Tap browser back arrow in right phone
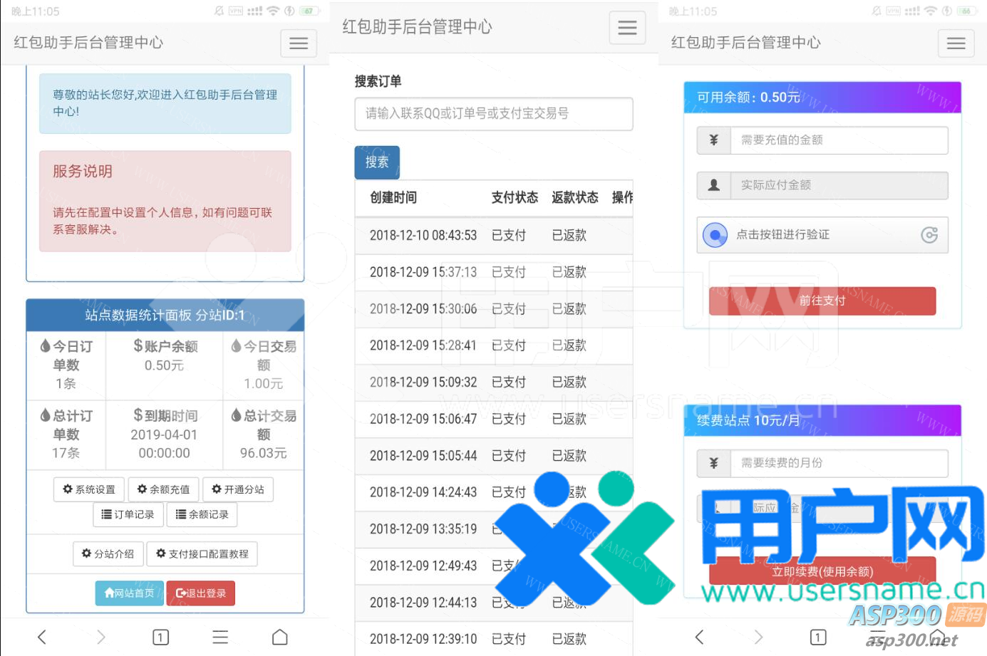This screenshot has height=656, width=987. 699,637
